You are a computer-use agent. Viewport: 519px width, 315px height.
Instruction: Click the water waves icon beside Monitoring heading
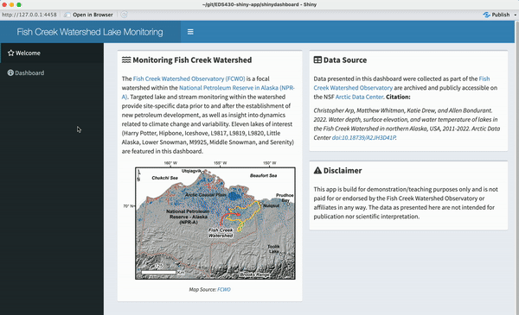(126, 60)
